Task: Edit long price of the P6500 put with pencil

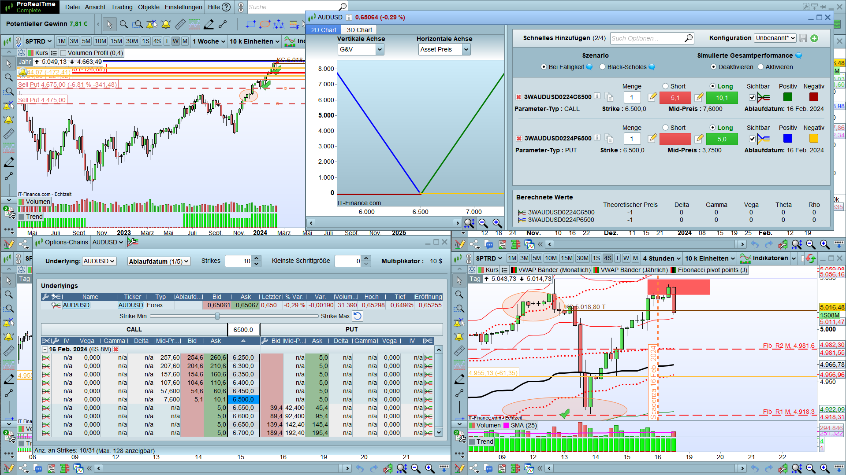Action: [x=699, y=139]
